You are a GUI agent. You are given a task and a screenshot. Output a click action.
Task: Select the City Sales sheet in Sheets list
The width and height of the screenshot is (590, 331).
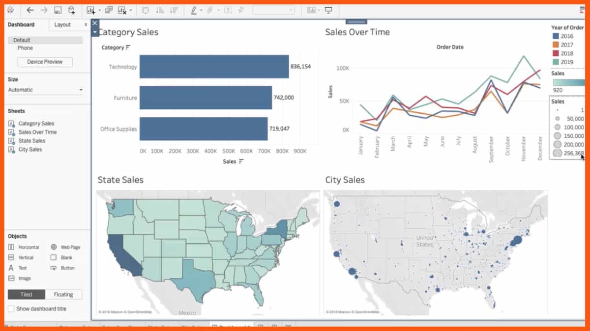[x=31, y=149]
